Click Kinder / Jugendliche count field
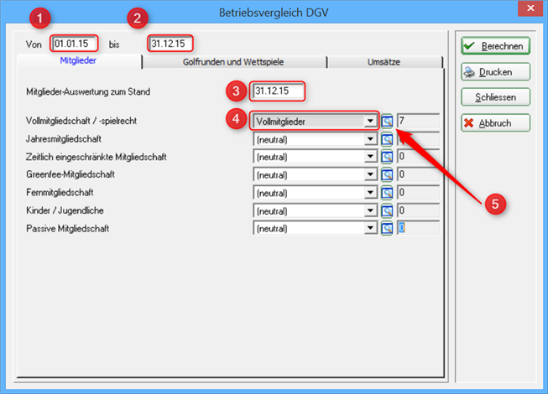The height and width of the screenshot is (394, 548). tap(418, 210)
